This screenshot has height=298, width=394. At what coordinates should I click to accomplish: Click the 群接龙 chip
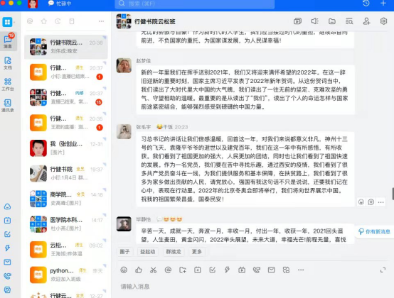pyautogui.click(x=174, y=252)
